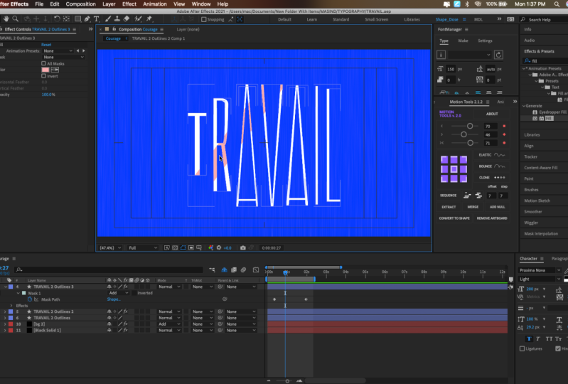
Task: Click Motion Tools center anchor point square
Action: point(454,169)
